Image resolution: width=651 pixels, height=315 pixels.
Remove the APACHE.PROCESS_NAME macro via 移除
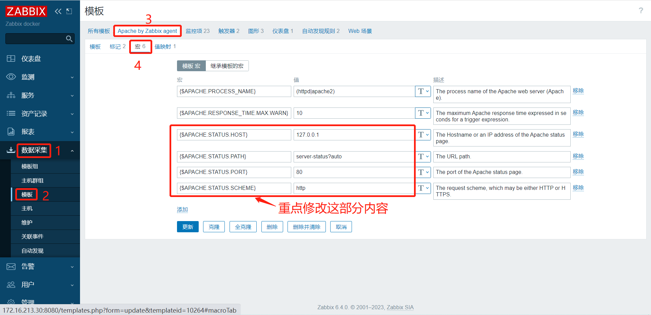tap(578, 91)
